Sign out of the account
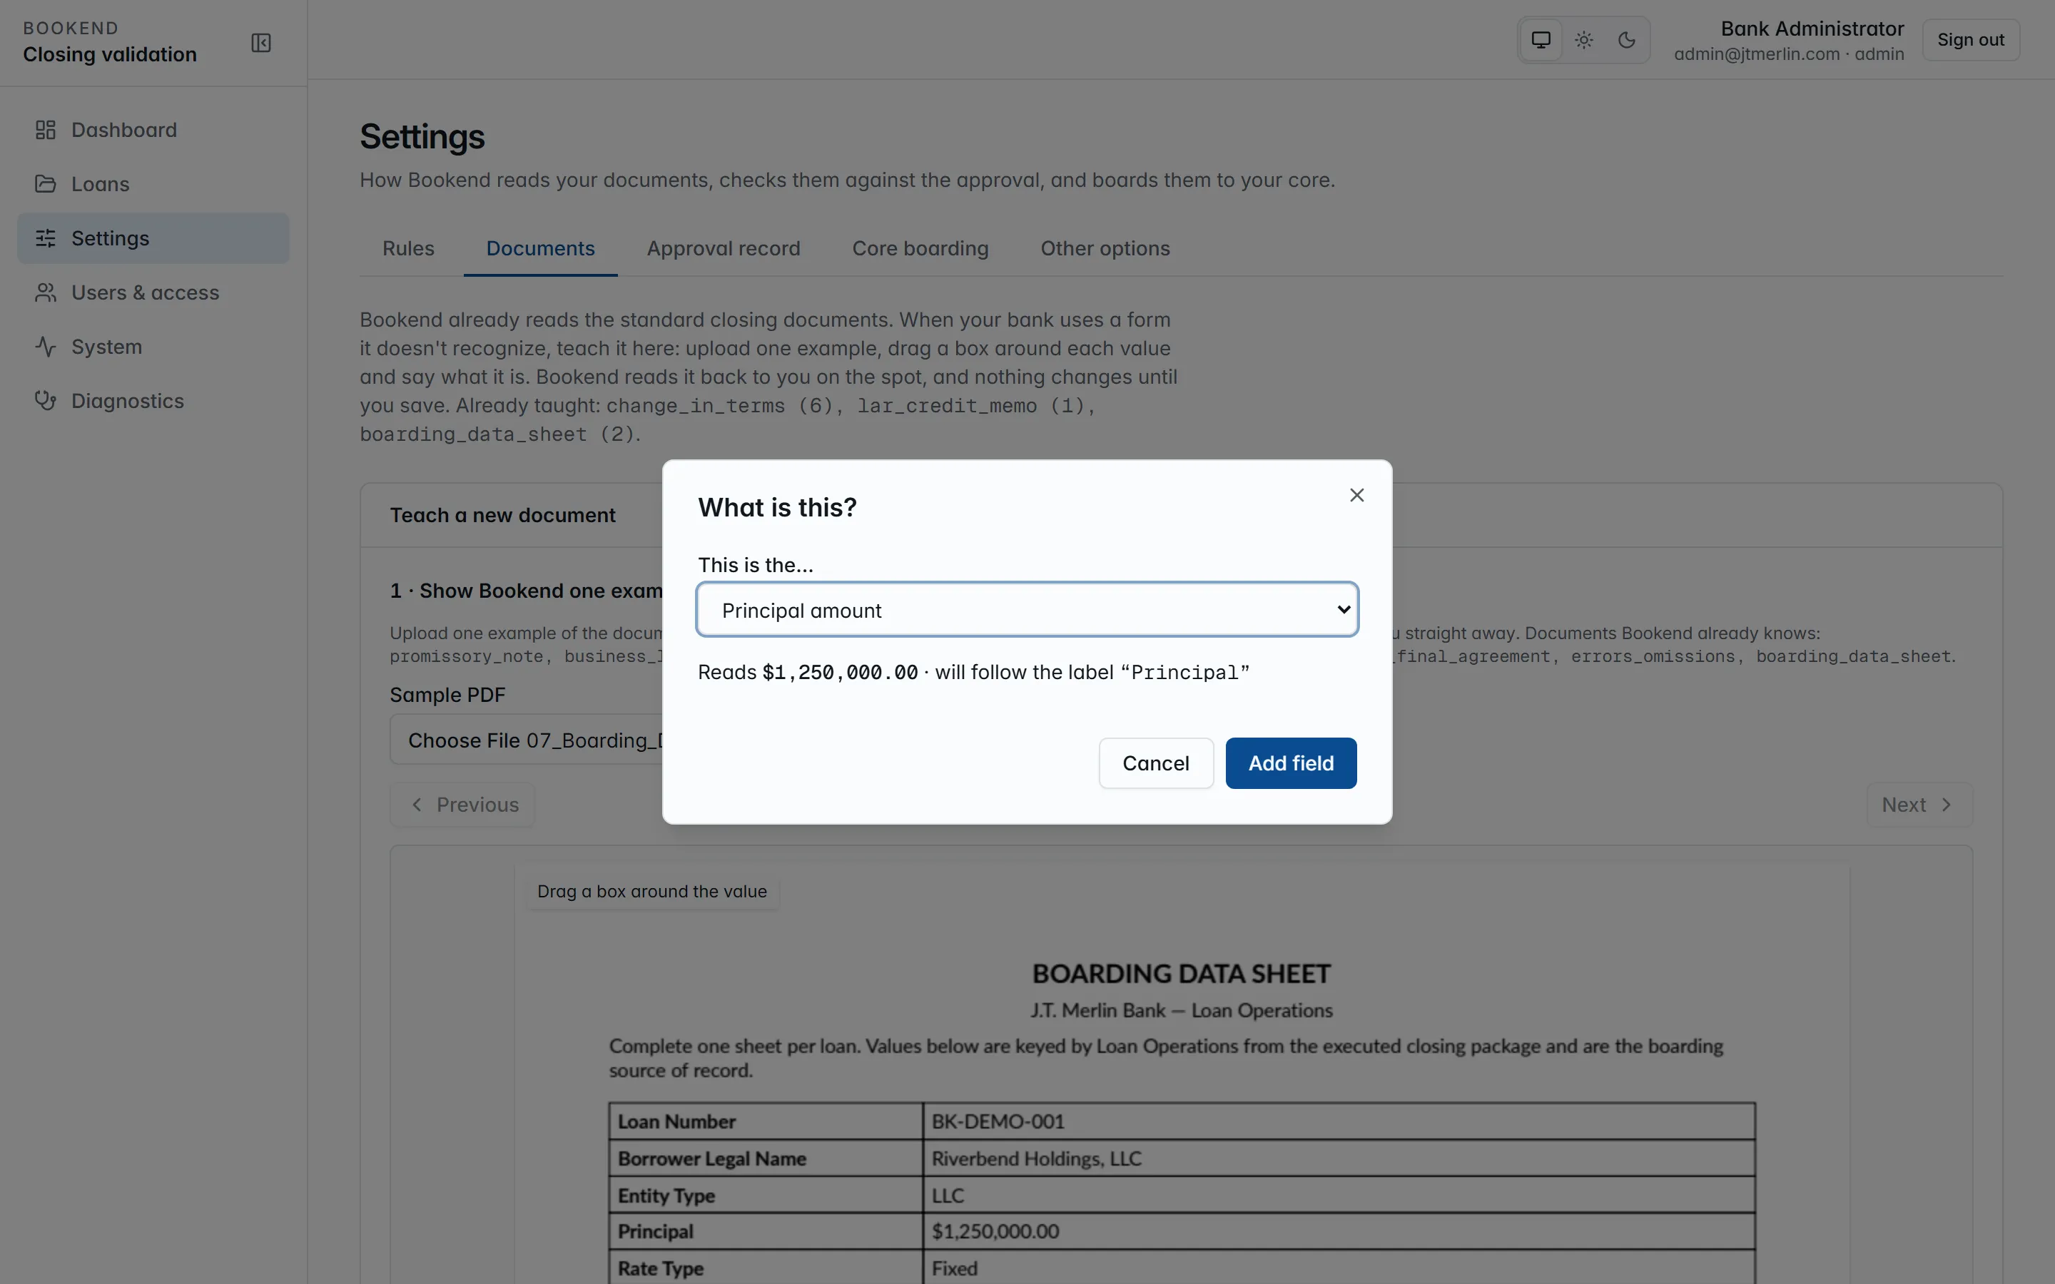This screenshot has height=1284, width=2055. [1970, 40]
